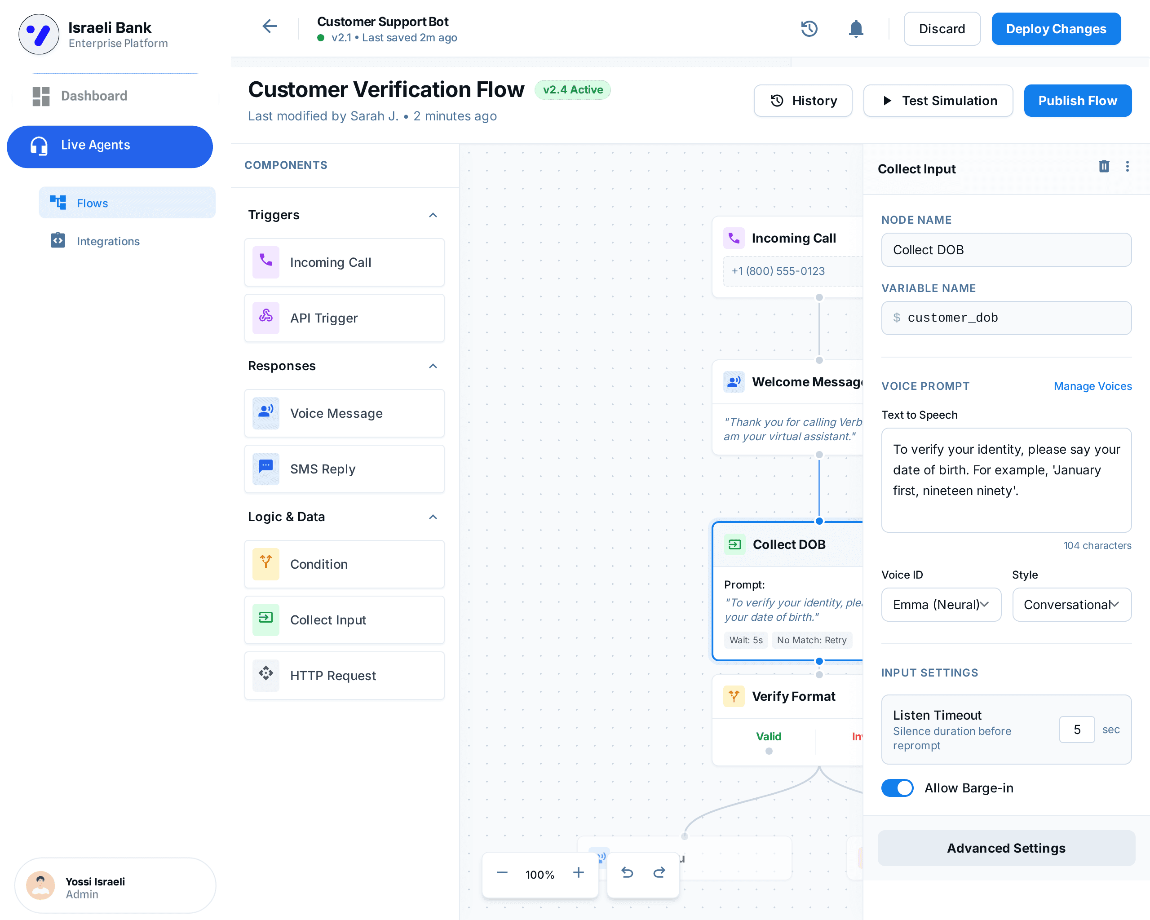Click the Publish Flow button

[x=1077, y=101]
